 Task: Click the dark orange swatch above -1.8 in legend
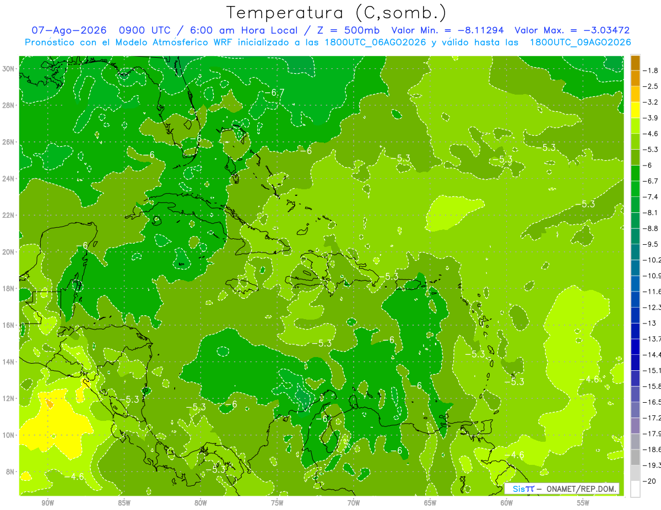[x=635, y=63]
